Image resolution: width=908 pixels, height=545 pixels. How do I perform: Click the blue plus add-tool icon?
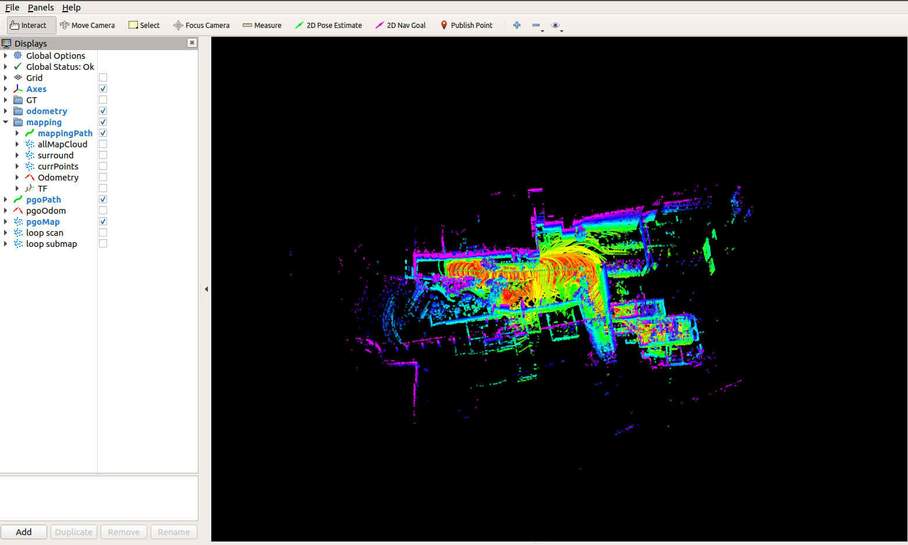(x=516, y=25)
